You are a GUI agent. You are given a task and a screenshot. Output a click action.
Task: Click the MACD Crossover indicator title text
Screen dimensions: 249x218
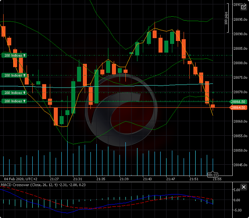43,185
